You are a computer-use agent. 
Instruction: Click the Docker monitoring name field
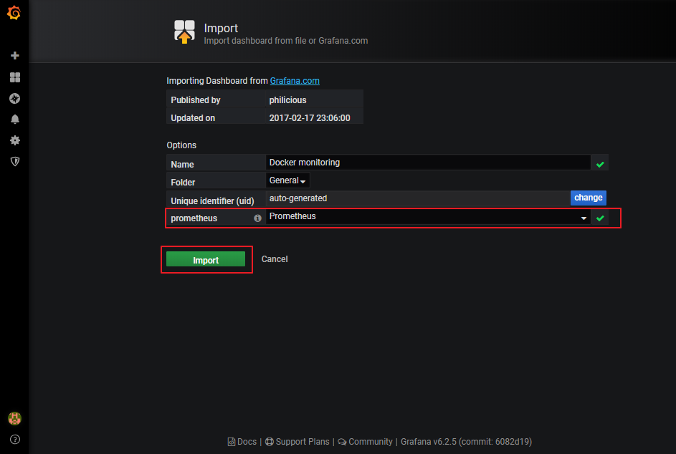tap(428, 163)
